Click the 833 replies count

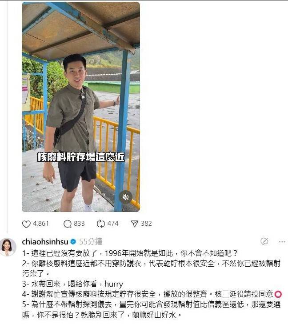80,224
